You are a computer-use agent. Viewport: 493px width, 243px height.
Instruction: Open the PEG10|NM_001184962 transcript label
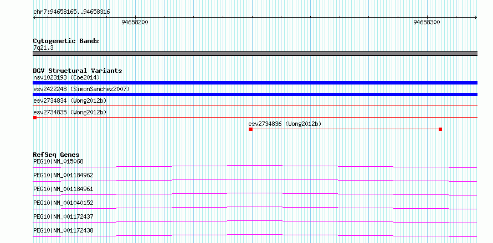(x=63, y=175)
